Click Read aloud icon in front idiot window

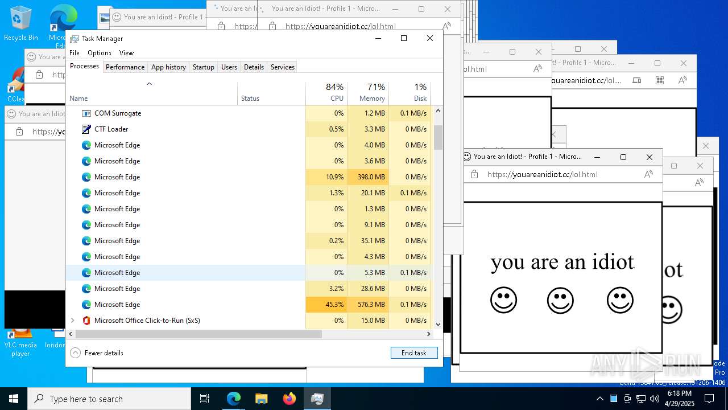click(648, 174)
